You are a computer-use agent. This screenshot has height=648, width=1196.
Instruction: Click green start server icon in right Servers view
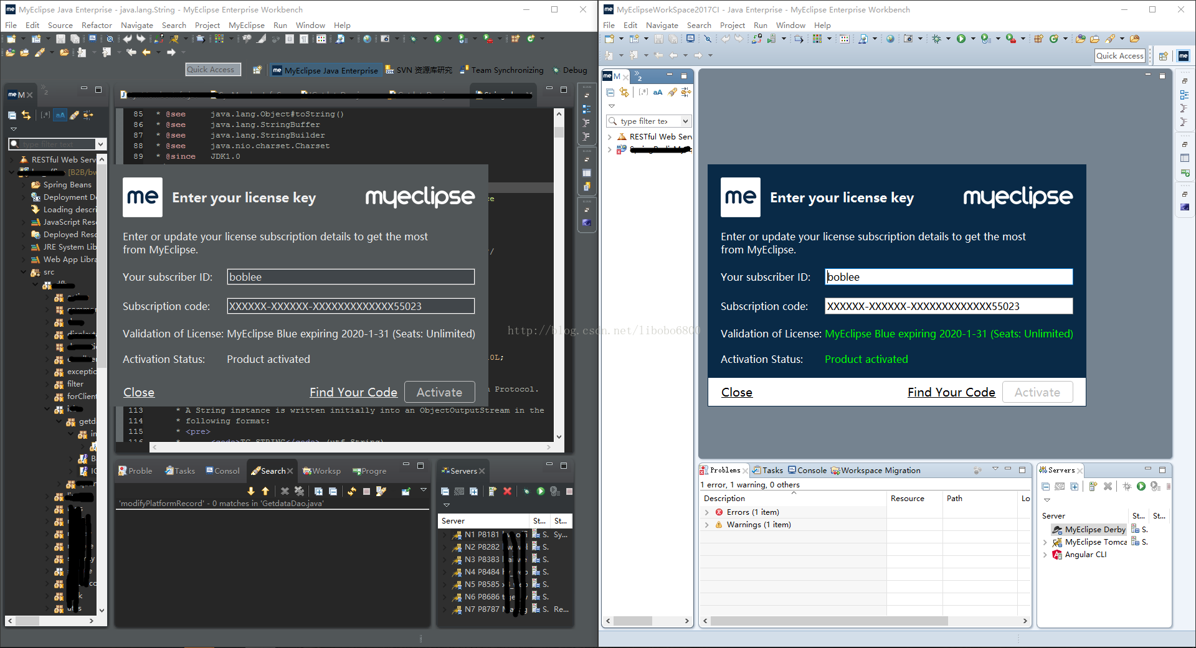(x=1141, y=486)
